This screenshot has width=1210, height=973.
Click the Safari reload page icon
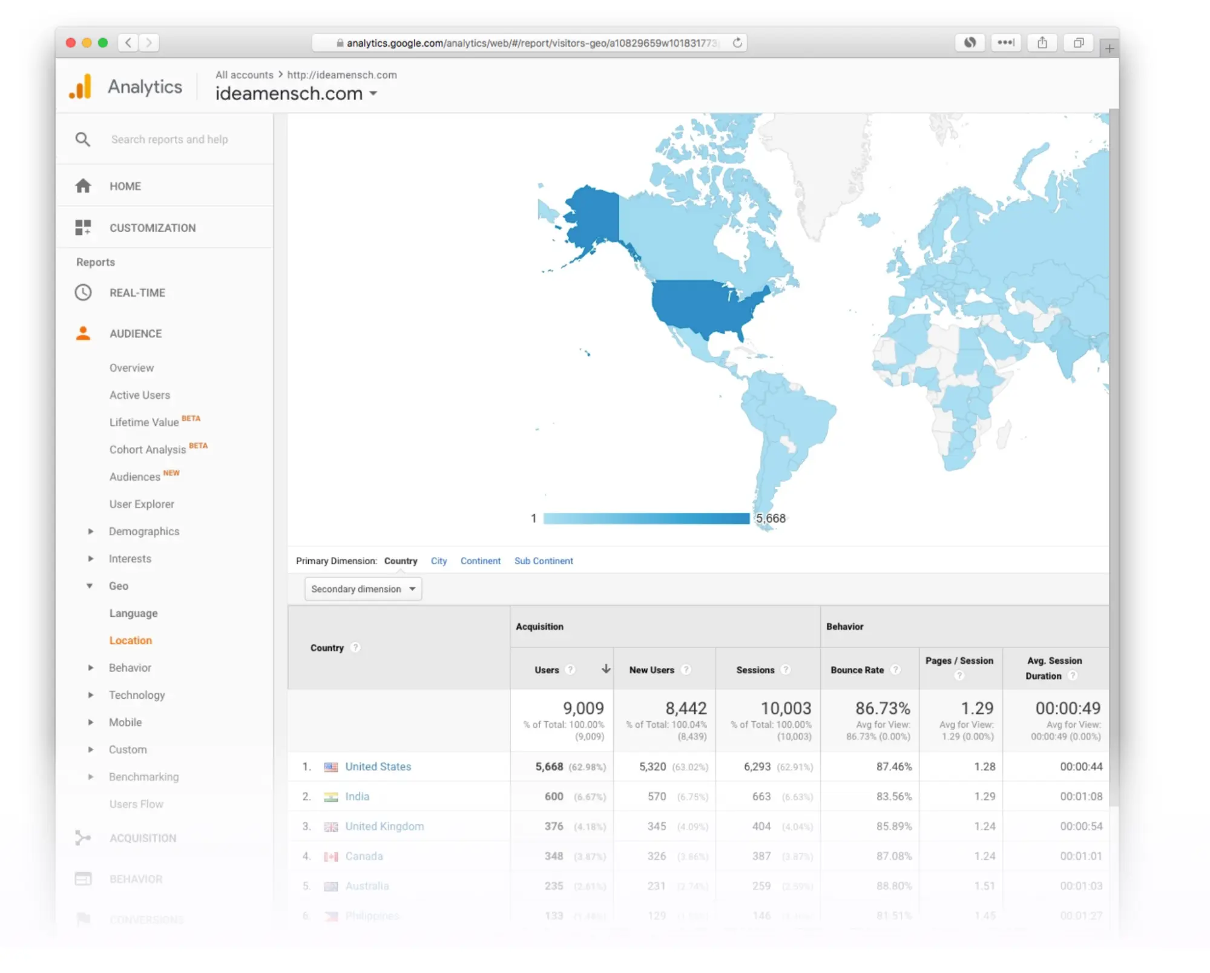[x=737, y=43]
